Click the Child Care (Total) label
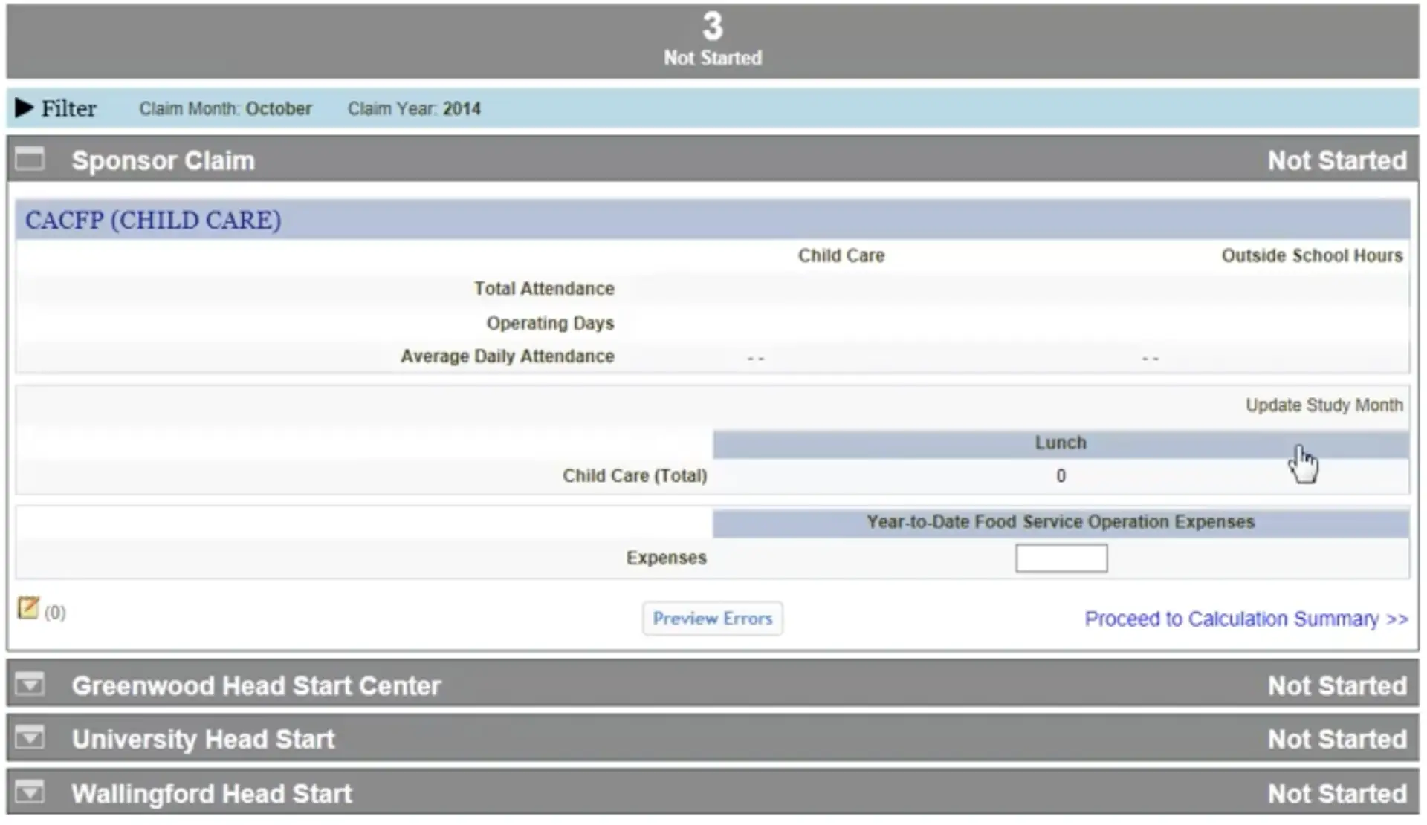Screen dimensions: 1427x825 point(635,476)
